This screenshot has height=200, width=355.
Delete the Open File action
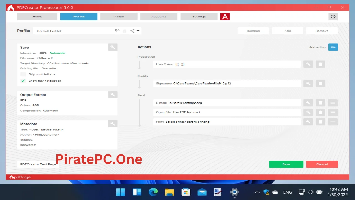click(320, 112)
